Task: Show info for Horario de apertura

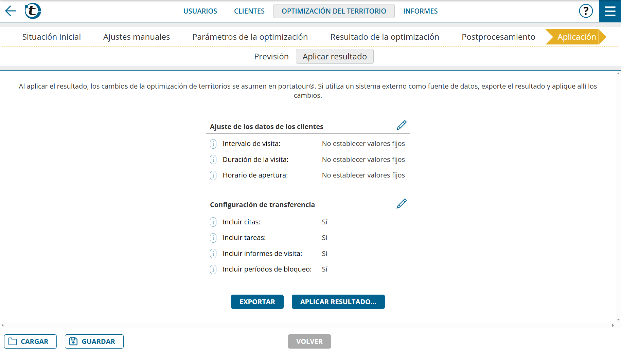Action: (x=213, y=175)
